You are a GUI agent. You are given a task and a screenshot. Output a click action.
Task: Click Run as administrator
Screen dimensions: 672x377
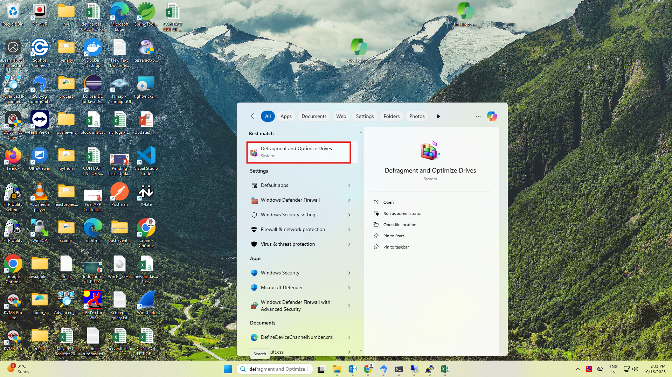coord(402,214)
